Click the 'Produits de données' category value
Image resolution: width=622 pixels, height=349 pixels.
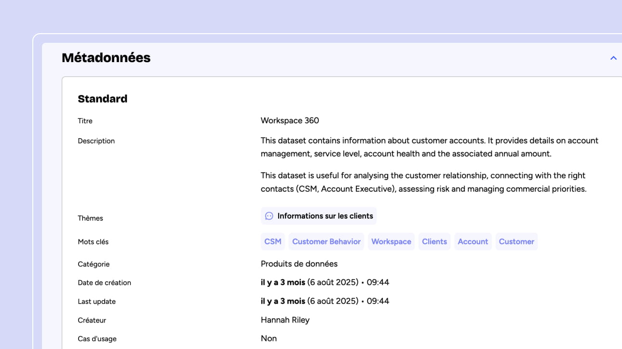pos(299,264)
